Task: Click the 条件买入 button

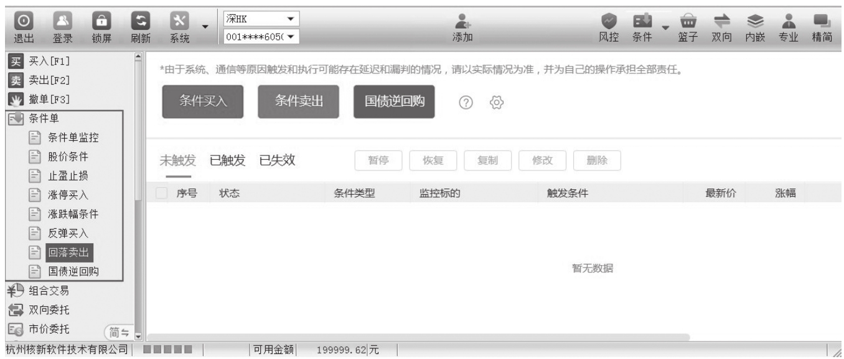Action: [x=203, y=101]
